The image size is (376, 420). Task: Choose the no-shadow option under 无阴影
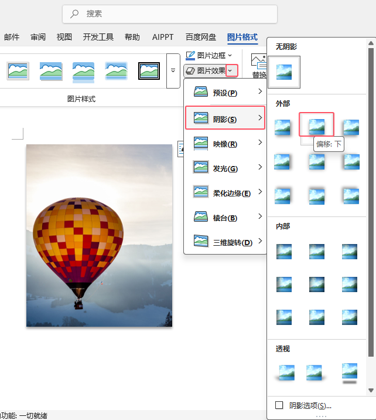(x=284, y=72)
